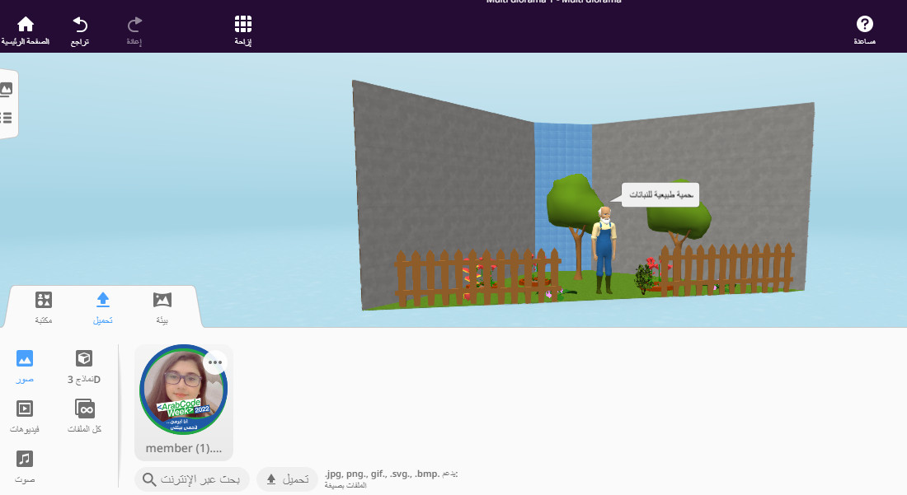Click the upload (تحميل) file button
907x495 pixels.
point(287,479)
